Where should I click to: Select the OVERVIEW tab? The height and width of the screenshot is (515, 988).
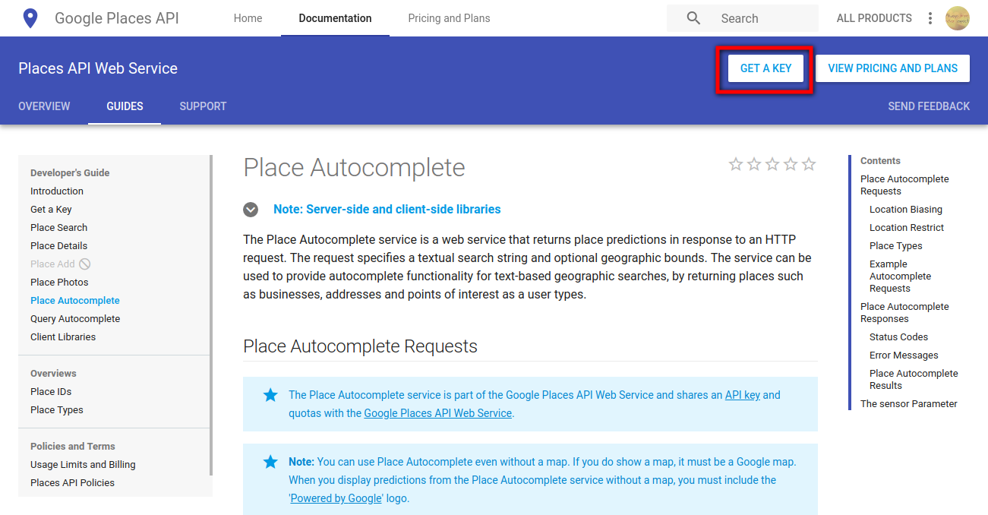tap(44, 106)
